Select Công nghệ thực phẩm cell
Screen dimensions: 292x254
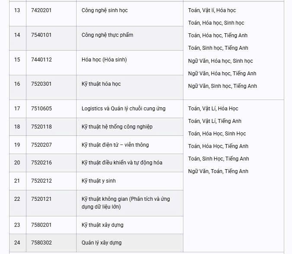107,35
